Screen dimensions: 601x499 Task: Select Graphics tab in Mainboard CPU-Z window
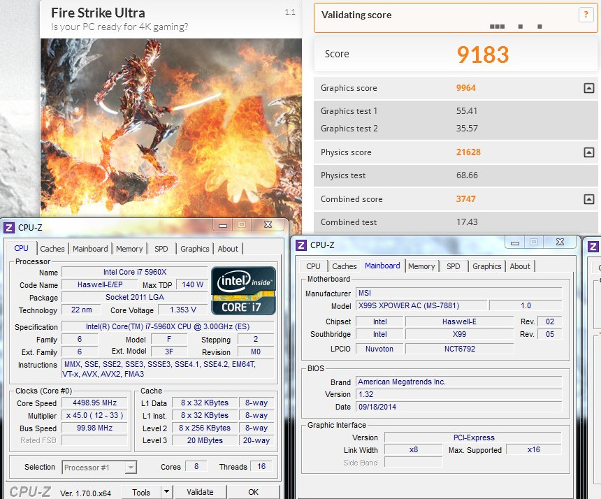coord(486,266)
